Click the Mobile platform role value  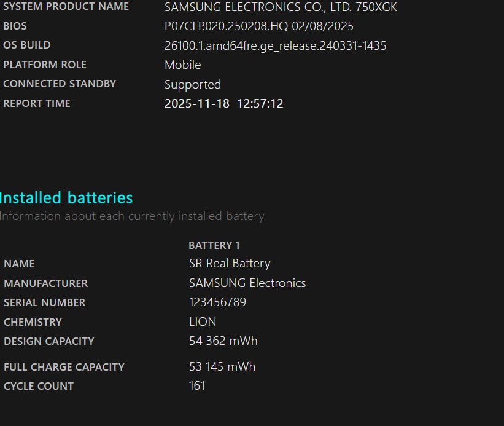pyautogui.click(x=182, y=65)
